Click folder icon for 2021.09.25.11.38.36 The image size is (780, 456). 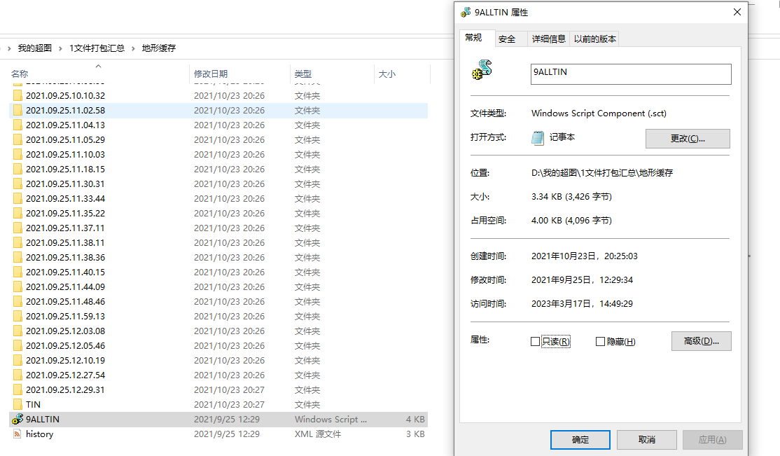click(18, 257)
